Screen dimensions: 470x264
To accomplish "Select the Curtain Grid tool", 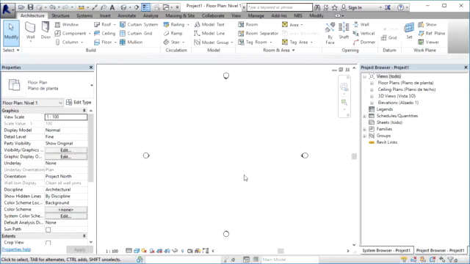I will pyautogui.click(x=136, y=33).
